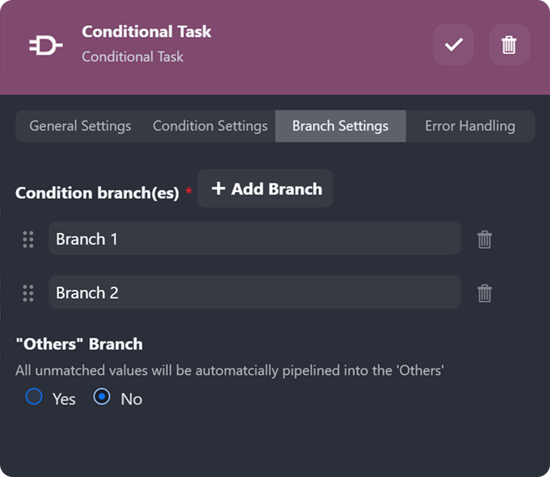Delete Branch 1 using its trash icon
The width and height of the screenshot is (550, 477).
tap(485, 239)
